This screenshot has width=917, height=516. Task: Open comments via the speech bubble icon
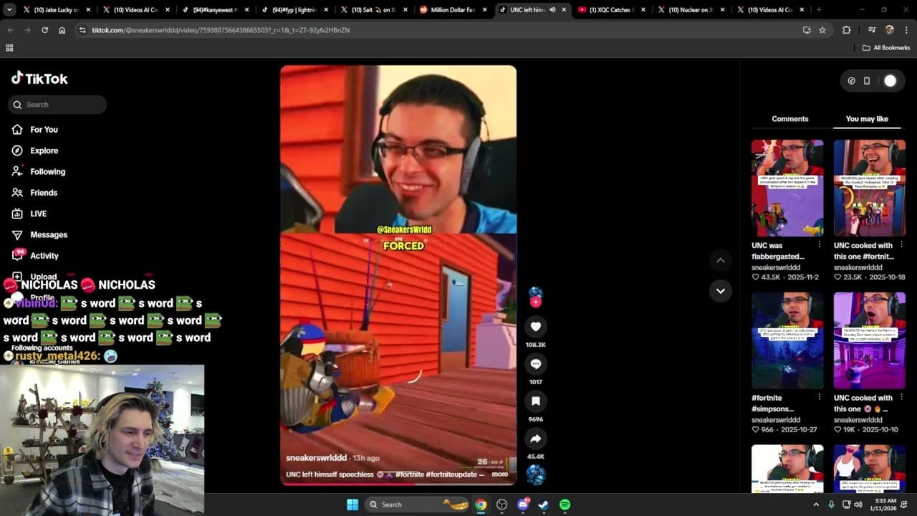click(535, 364)
